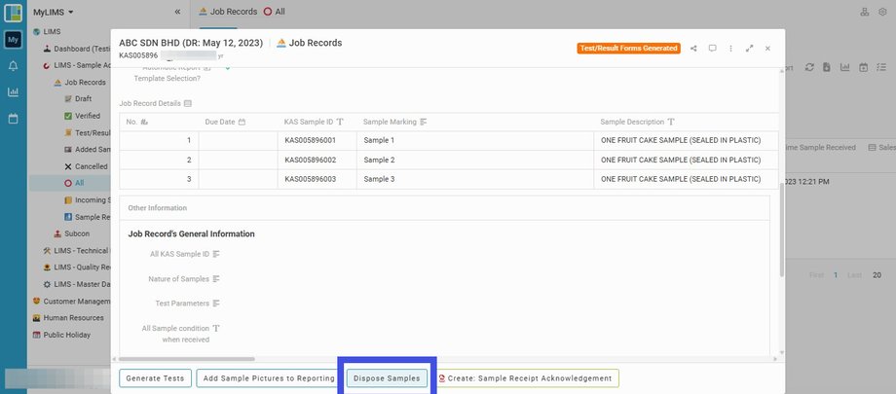Open LIMS - Technical node in sidebar
The width and height of the screenshot is (896, 394).
coord(77,251)
